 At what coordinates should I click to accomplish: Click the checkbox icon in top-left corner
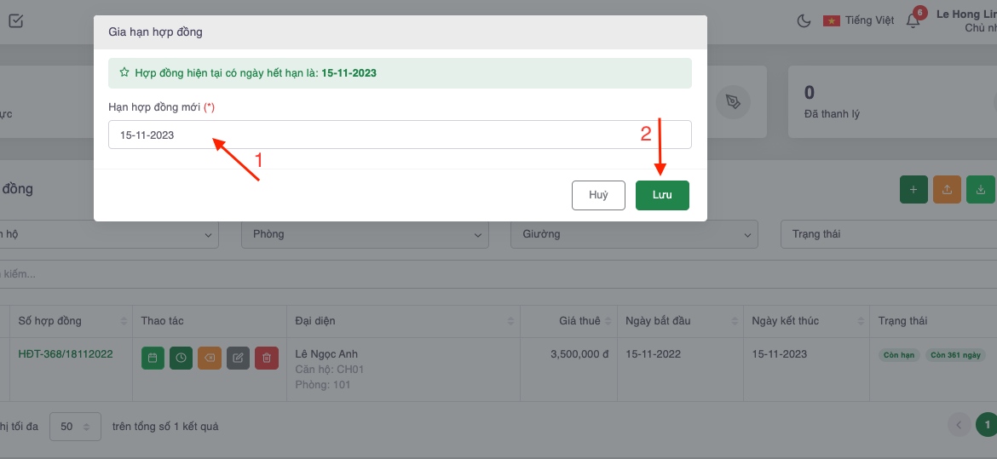click(x=16, y=21)
